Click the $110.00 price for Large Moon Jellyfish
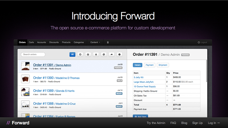Screen dimensions: 228x128 (x=177, y=82)
